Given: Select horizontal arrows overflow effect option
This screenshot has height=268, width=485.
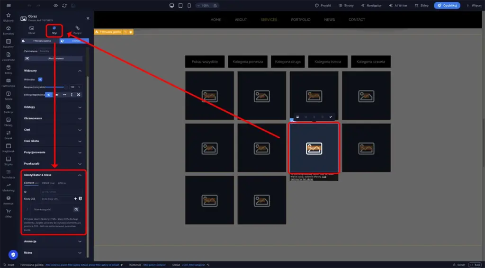Looking at the screenshot, I should (x=64, y=95).
